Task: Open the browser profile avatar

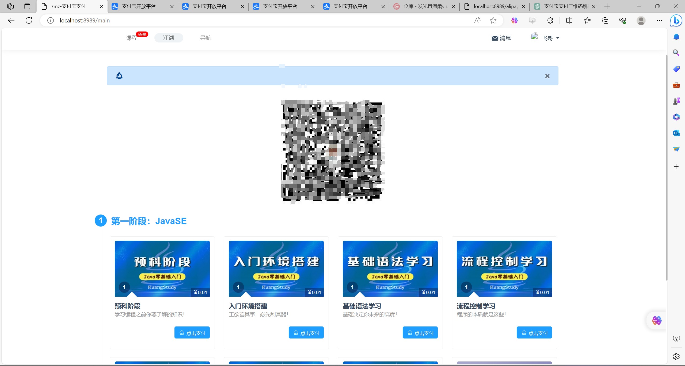Action: click(x=641, y=21)
